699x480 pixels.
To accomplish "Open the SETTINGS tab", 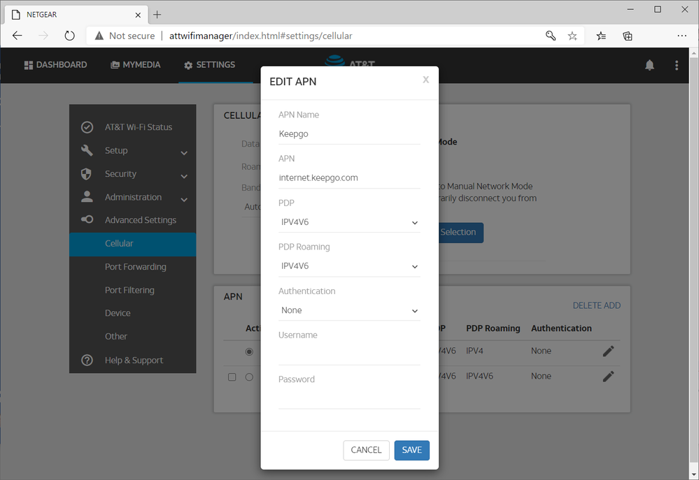I will pyautogui.click(x=209, y=65).
